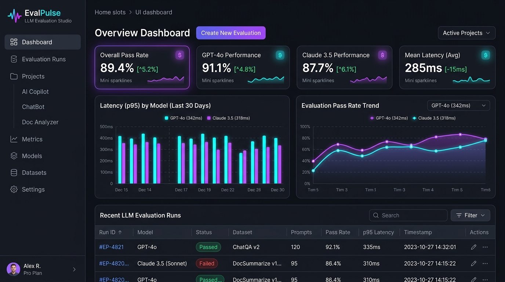
Task: Open more actions for run #EP-4821
Action: point(485,247)
